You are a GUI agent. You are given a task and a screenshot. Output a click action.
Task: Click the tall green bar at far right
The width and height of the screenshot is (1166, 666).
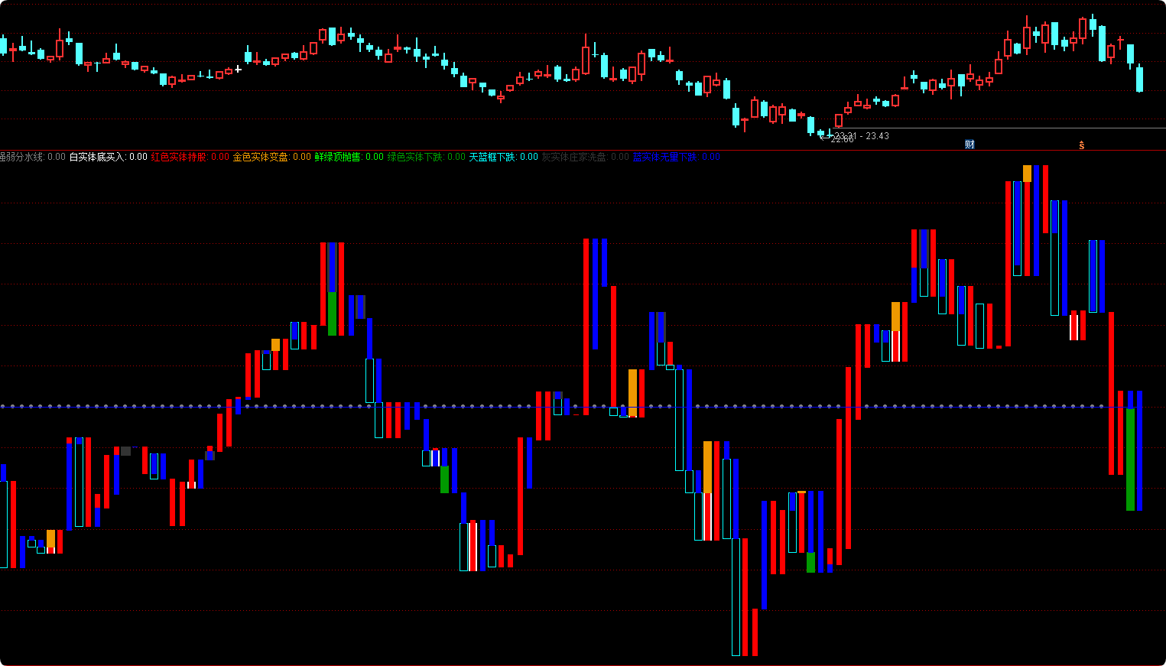(1130, 459)
